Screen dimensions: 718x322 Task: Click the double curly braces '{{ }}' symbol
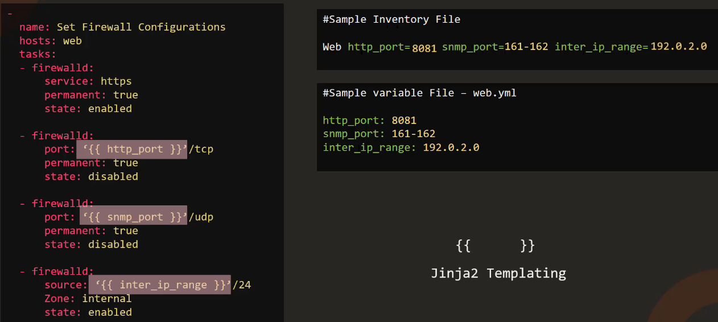coord(496,246)
